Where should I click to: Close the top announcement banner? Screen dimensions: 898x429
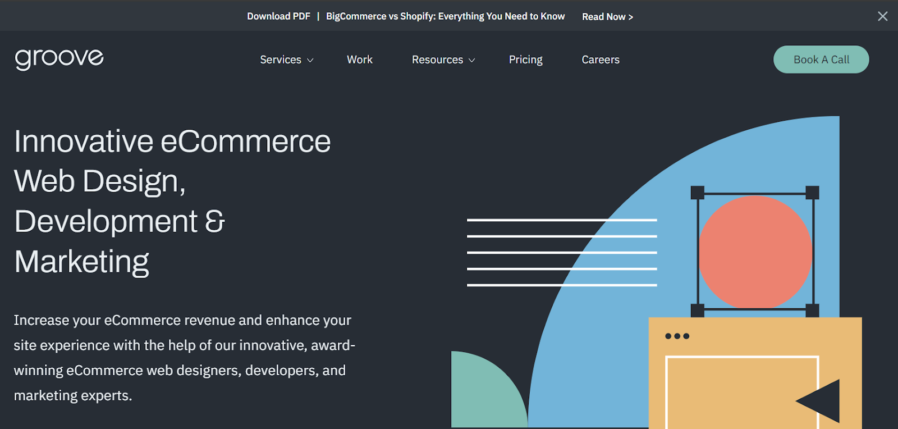[882, 16]
